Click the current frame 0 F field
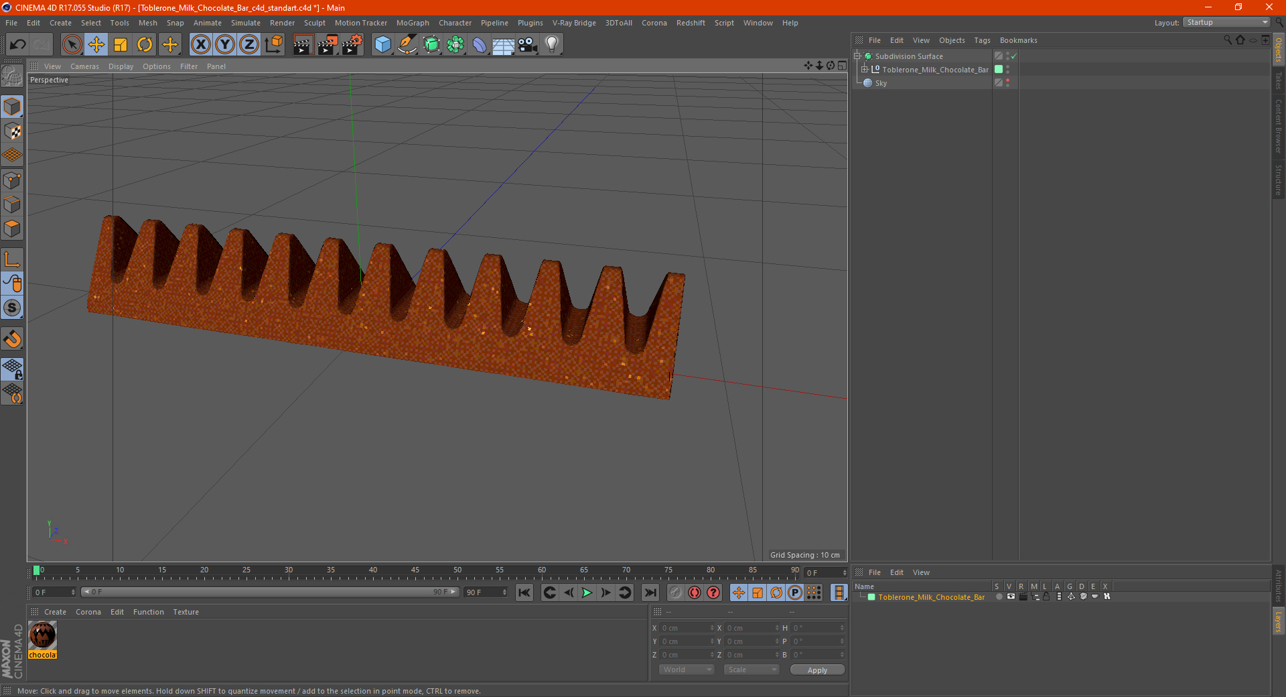 (54, 592)
